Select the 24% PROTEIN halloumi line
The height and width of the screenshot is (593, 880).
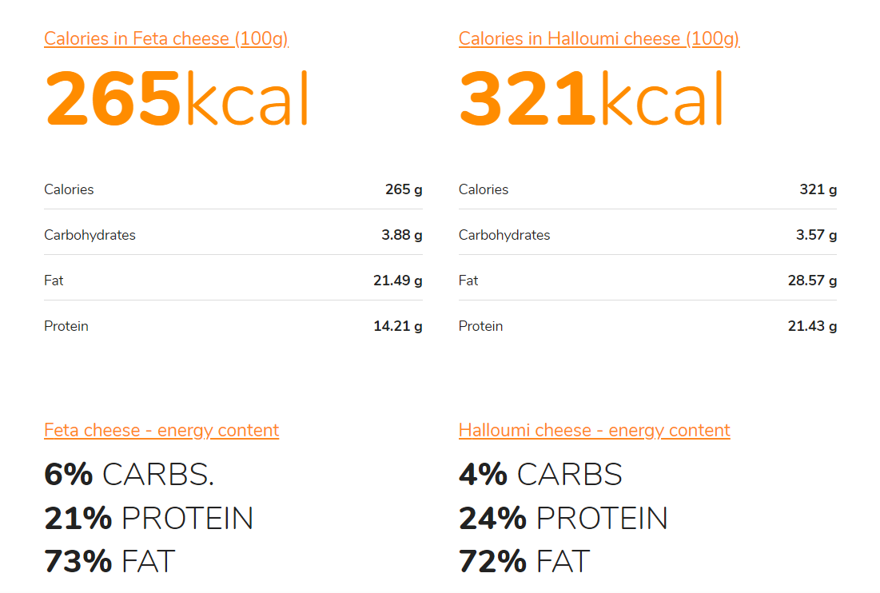pyautogui.click(x=563, y=518)
